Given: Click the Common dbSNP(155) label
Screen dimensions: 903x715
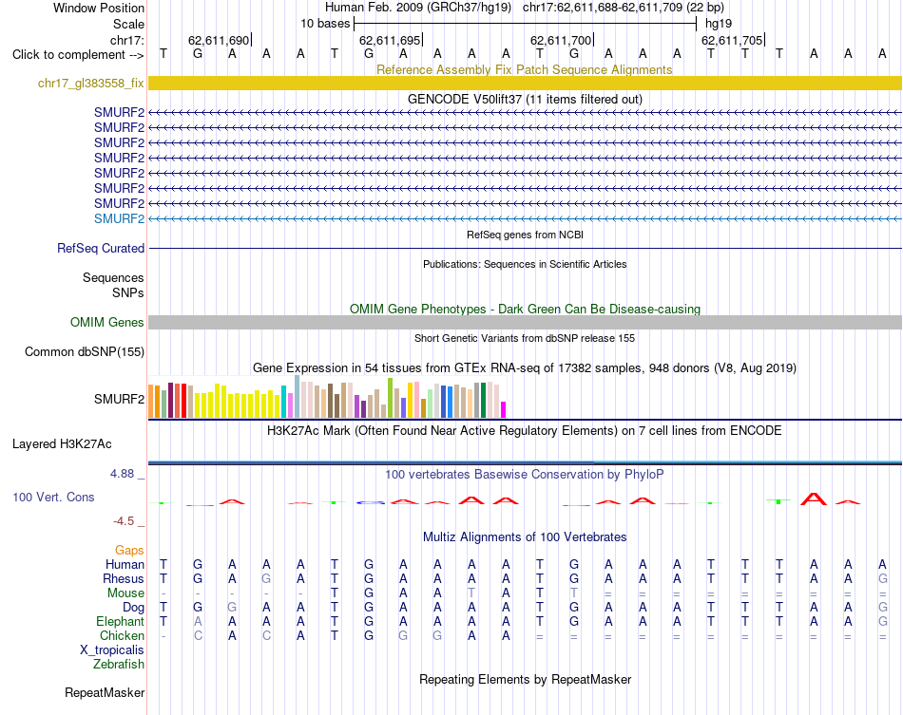Looking at the screenshot, I should (85, 351).
